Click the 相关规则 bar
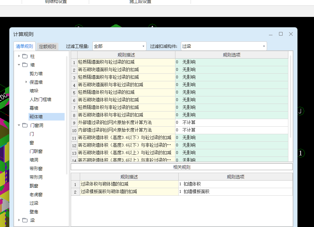314x227 pixels. 182,167
